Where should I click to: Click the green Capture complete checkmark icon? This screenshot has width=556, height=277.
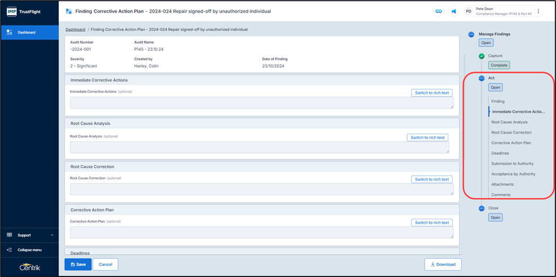coord(481,56)
